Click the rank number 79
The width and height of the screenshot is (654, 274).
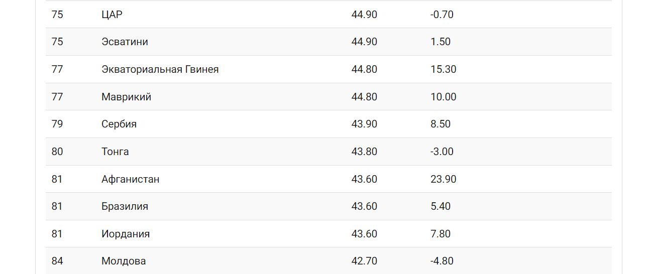(57, 124)
